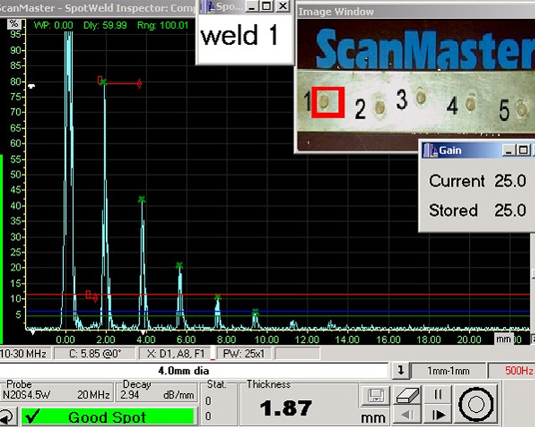Click the Rng: 100.01 readout
The image size is (535, 427).
[x=163, y=25]
